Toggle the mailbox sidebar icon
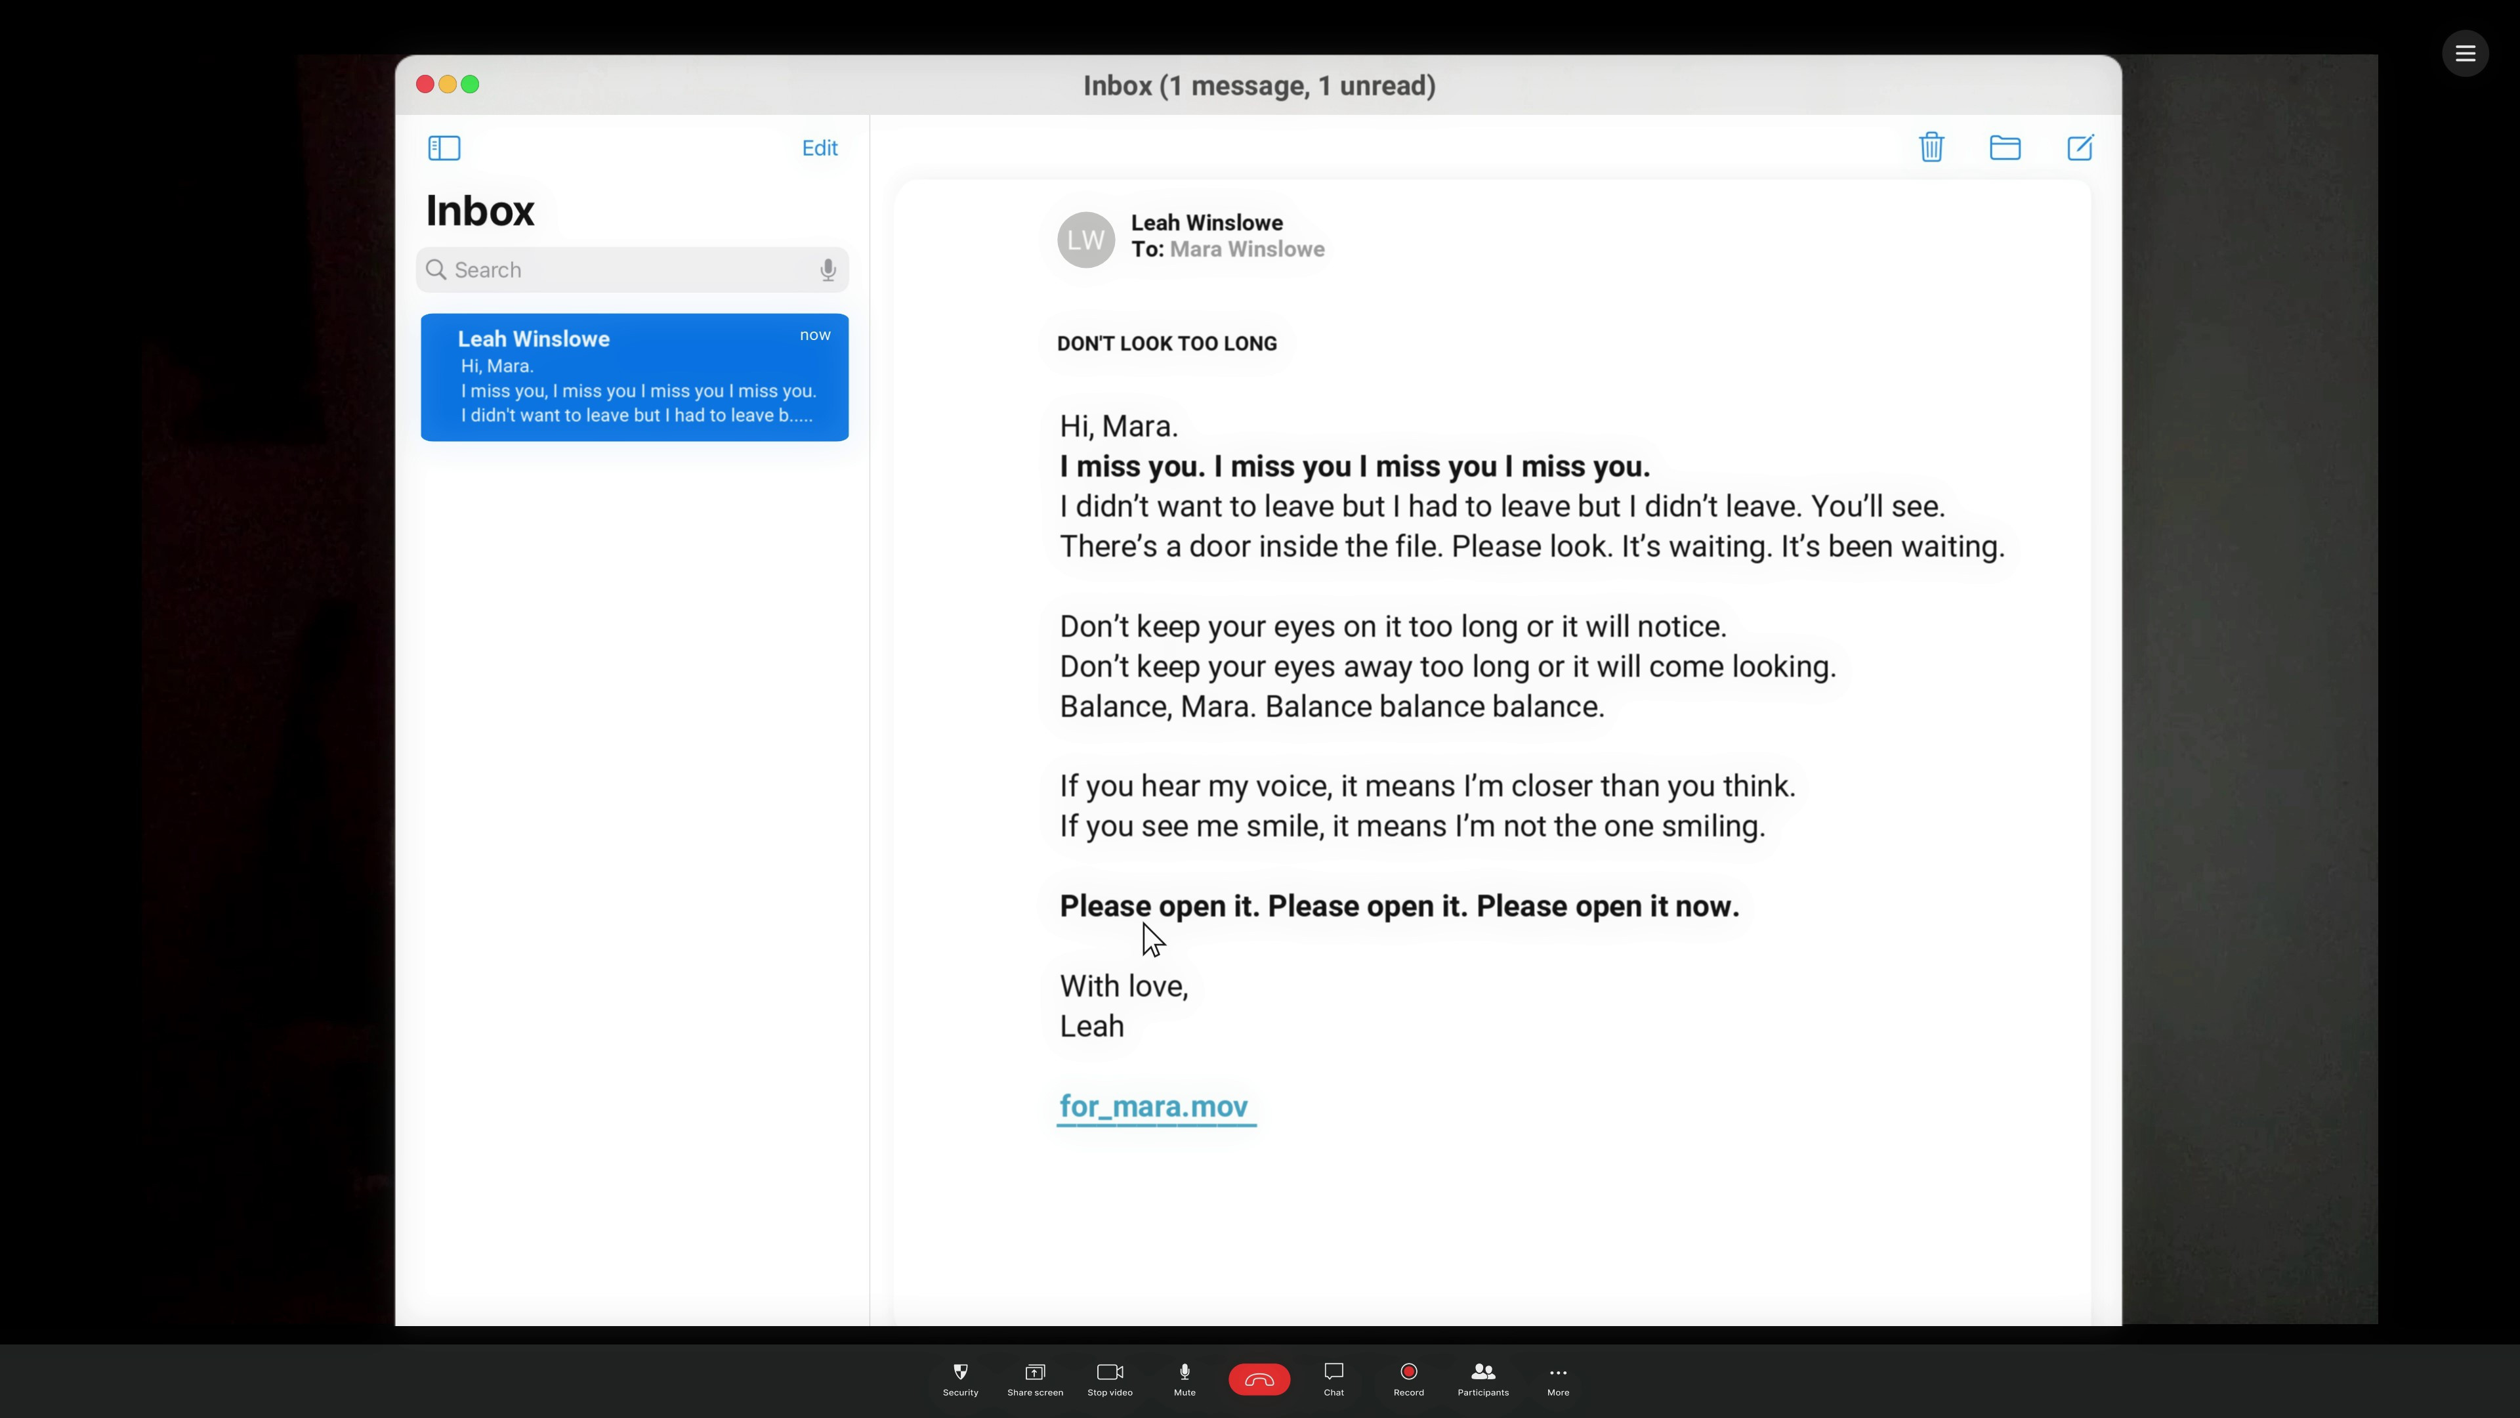 pyautogui.click(x=444, y=148)
